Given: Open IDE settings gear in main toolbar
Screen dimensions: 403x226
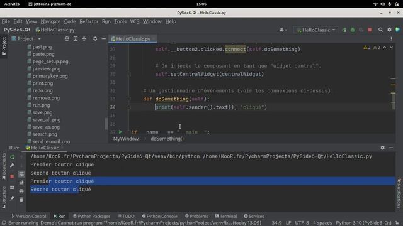Looking at the screenshot, I should [389, 30].
